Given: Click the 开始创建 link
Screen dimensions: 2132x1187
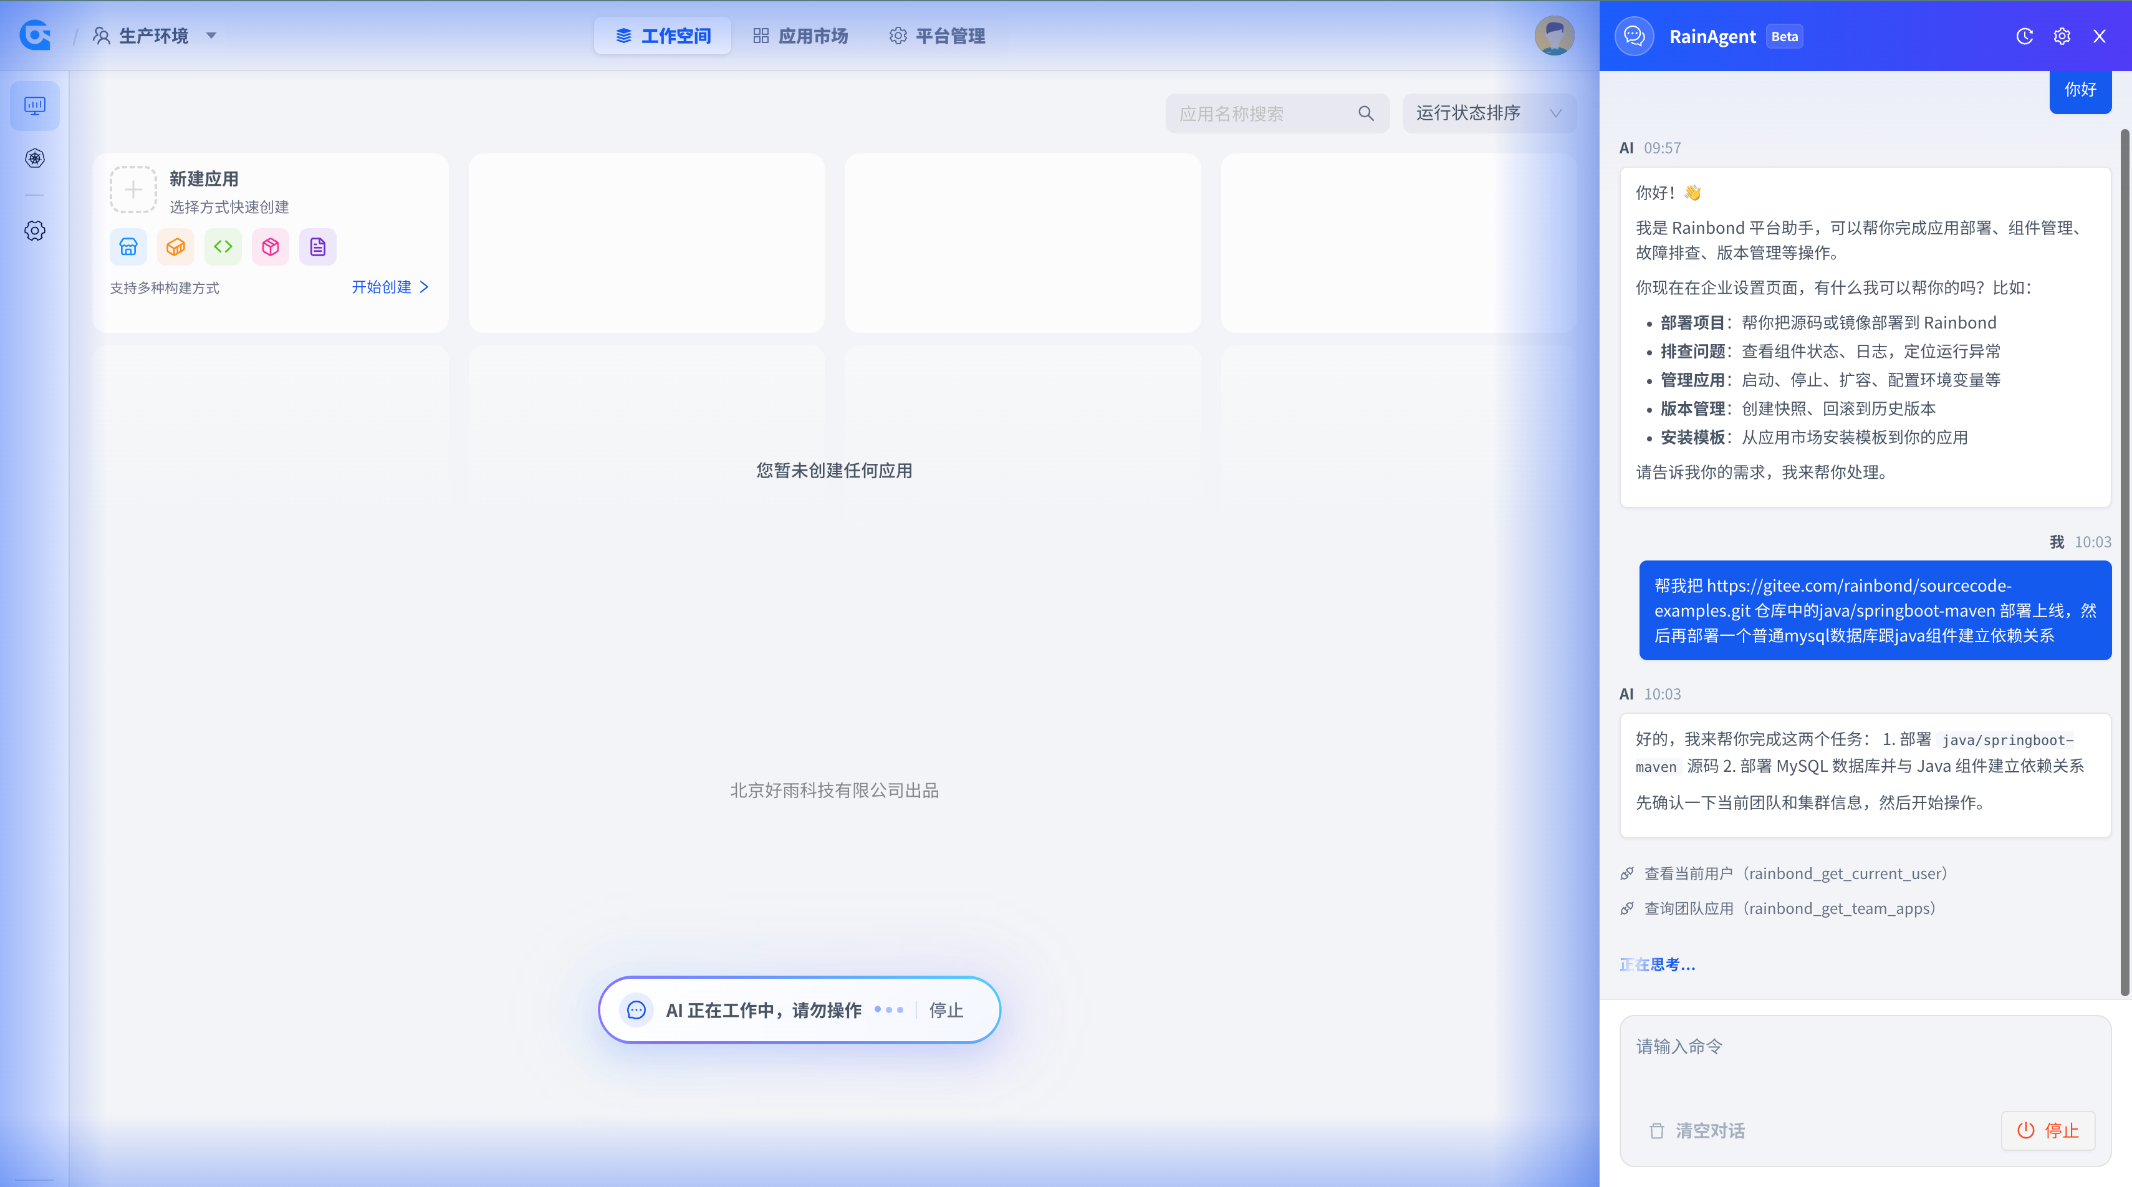Looking at the screenshot, I should coord(391,286).
